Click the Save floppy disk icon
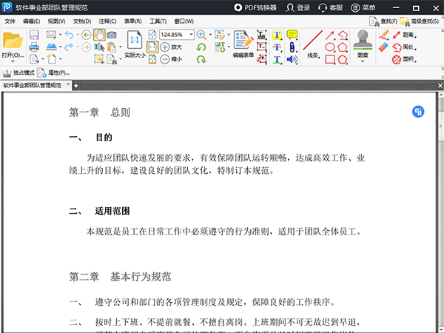The image size is (444, 333). point(34,35)
